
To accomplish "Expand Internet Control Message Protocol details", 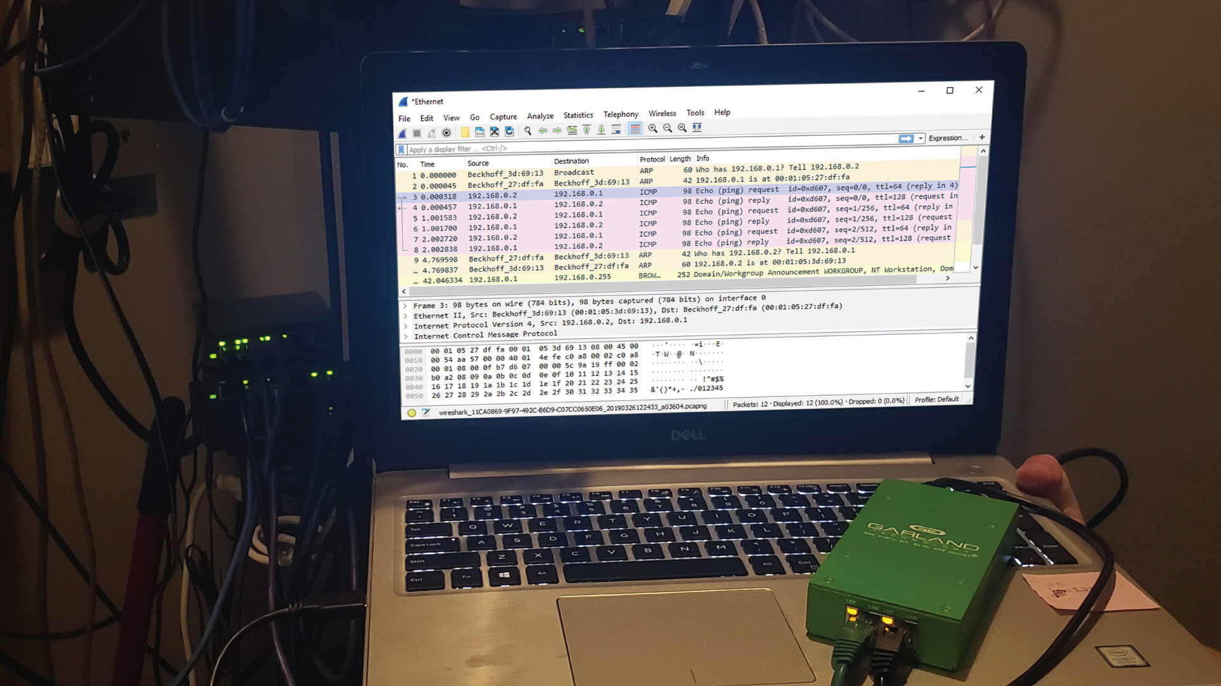I will pos(406,337).
